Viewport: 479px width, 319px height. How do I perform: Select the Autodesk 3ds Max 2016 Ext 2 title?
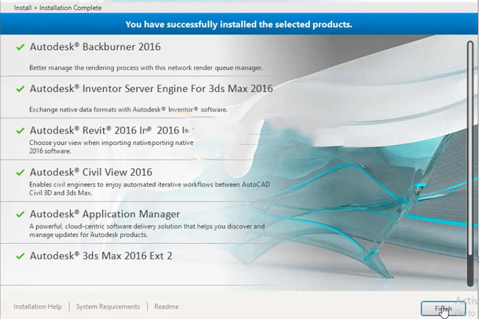tap(101, 256)
